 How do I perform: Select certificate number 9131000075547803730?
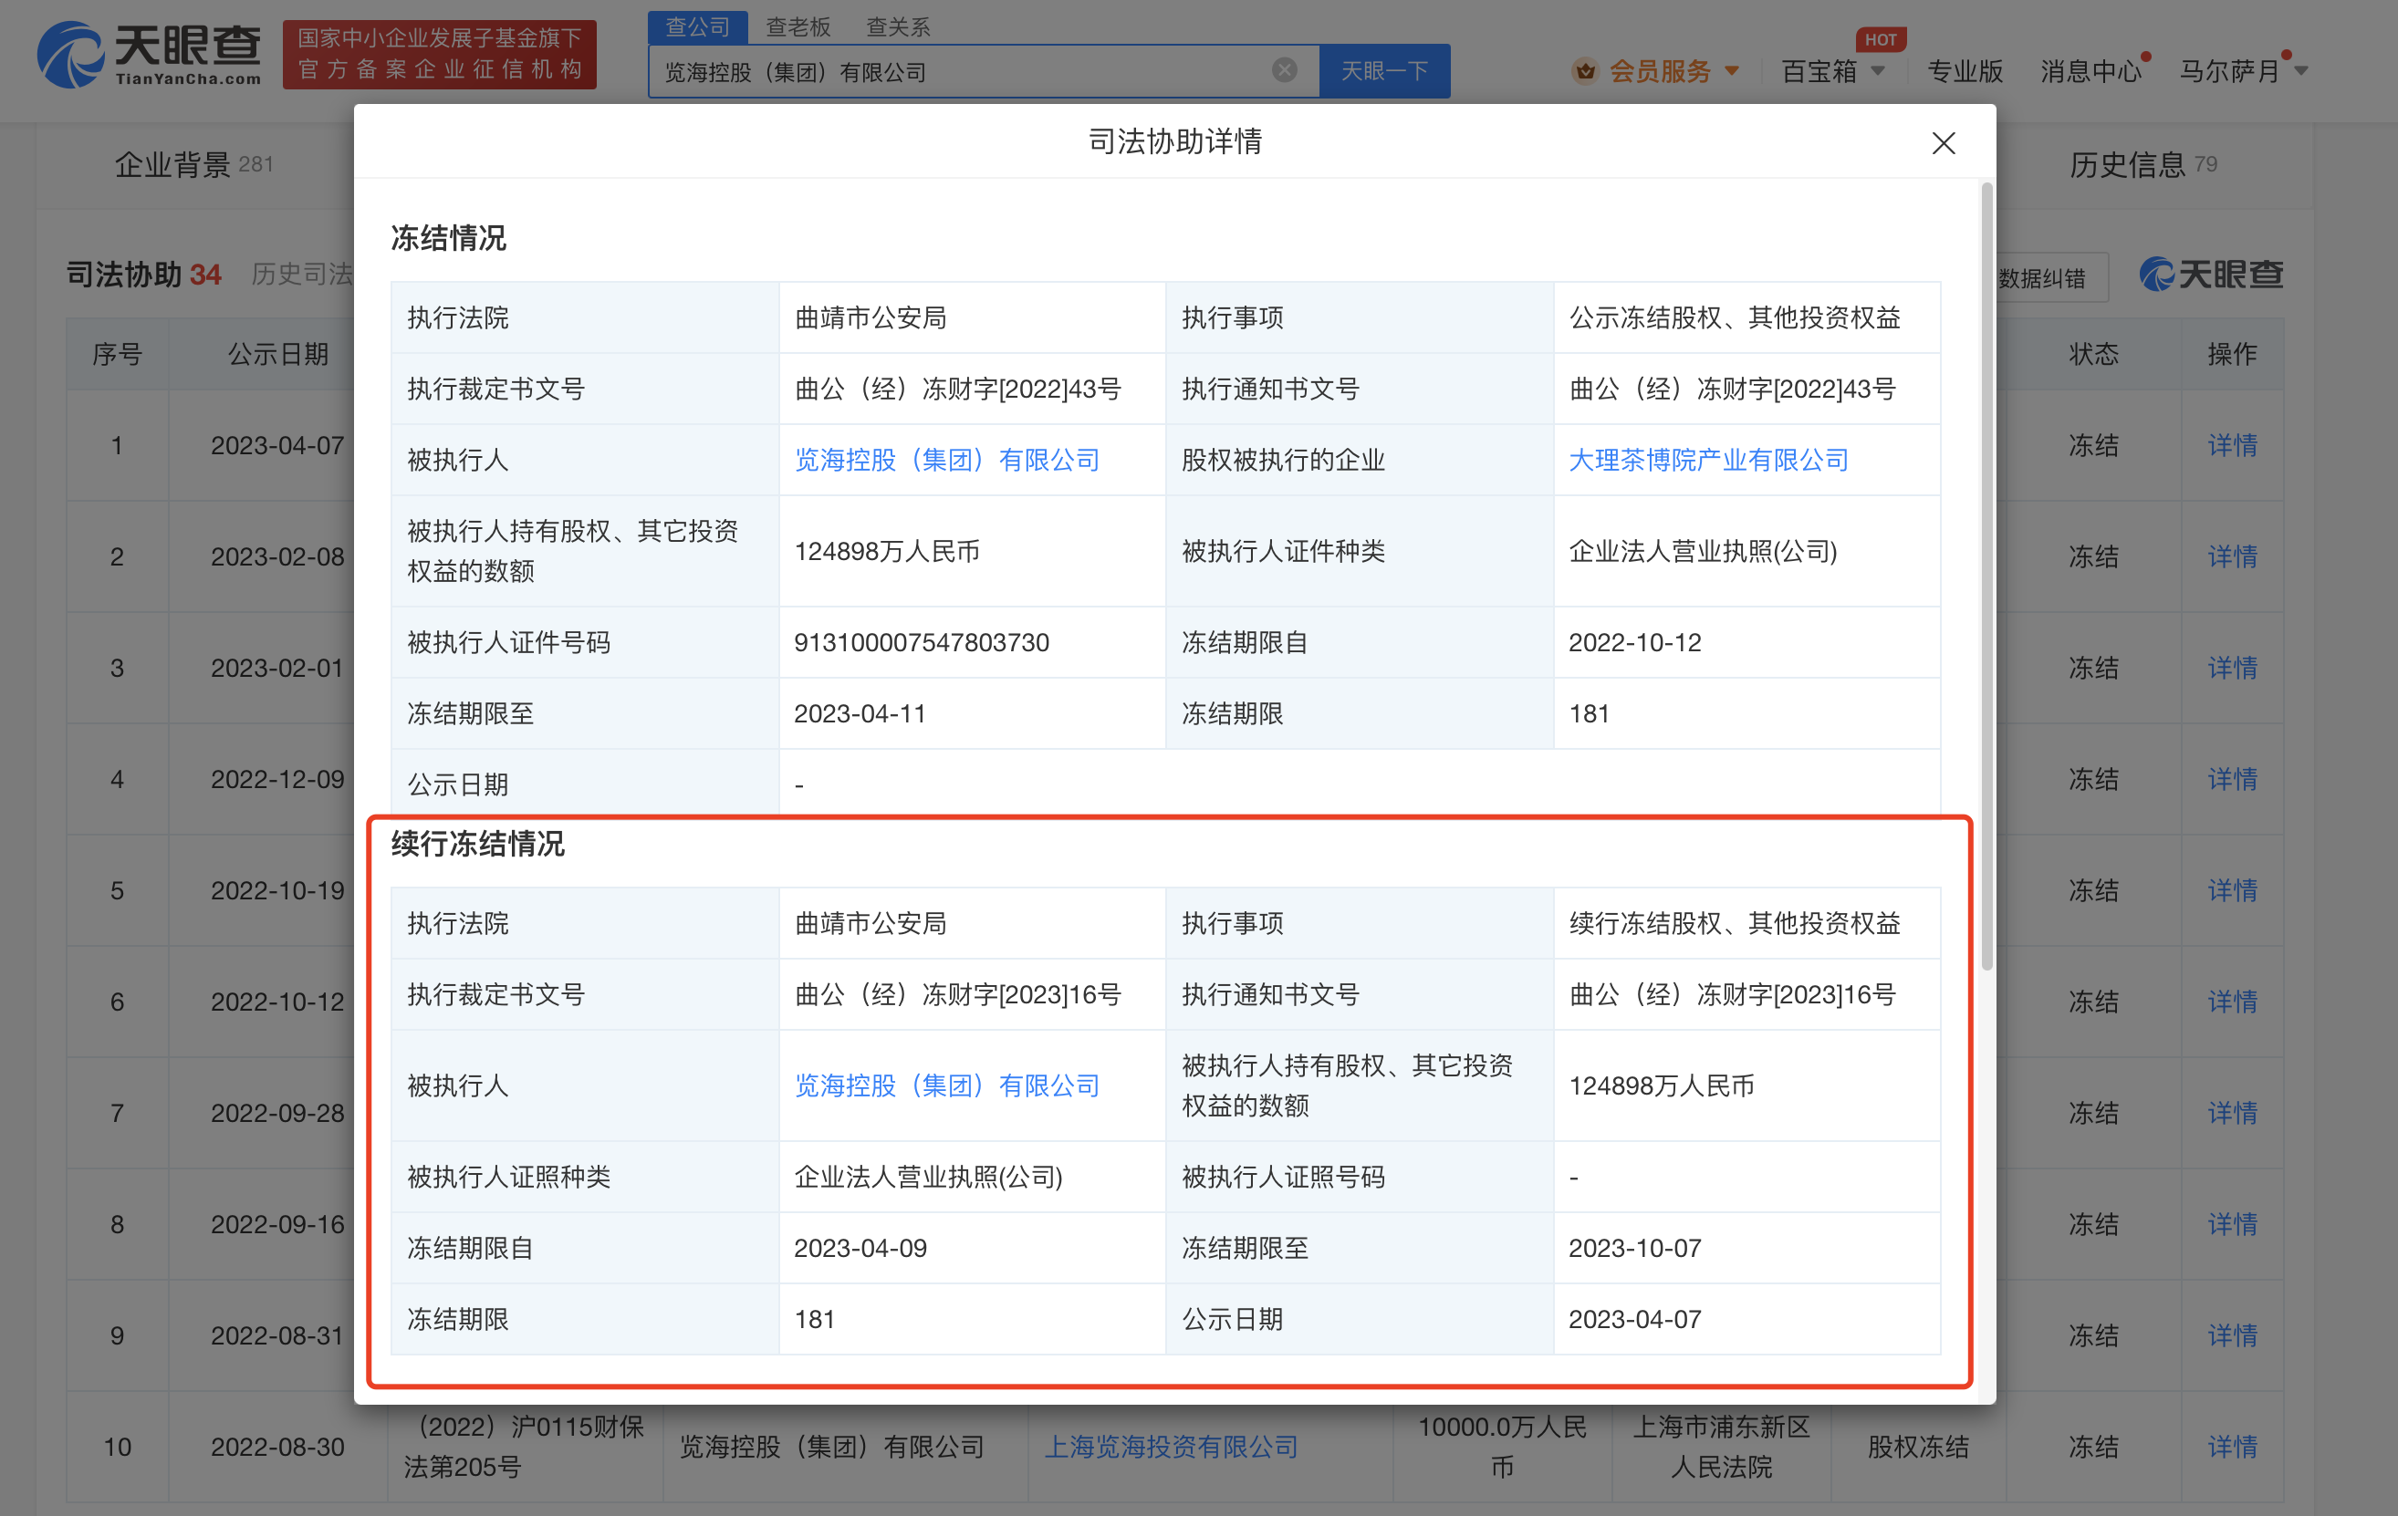point(922,642)
